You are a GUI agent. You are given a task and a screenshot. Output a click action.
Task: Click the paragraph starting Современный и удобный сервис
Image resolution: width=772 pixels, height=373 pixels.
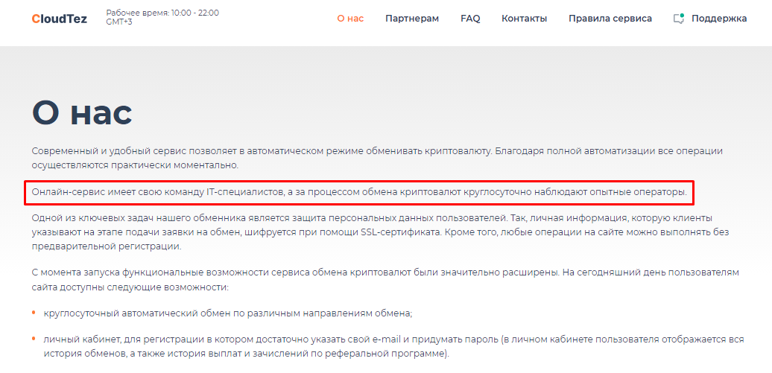377,158
